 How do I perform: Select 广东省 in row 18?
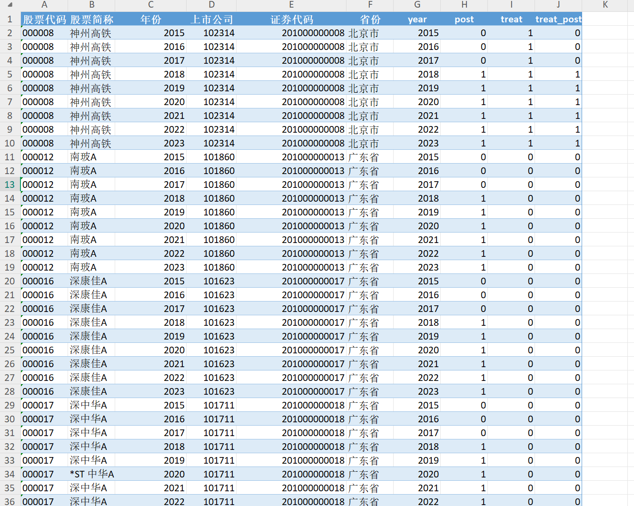tap(370, 253)
